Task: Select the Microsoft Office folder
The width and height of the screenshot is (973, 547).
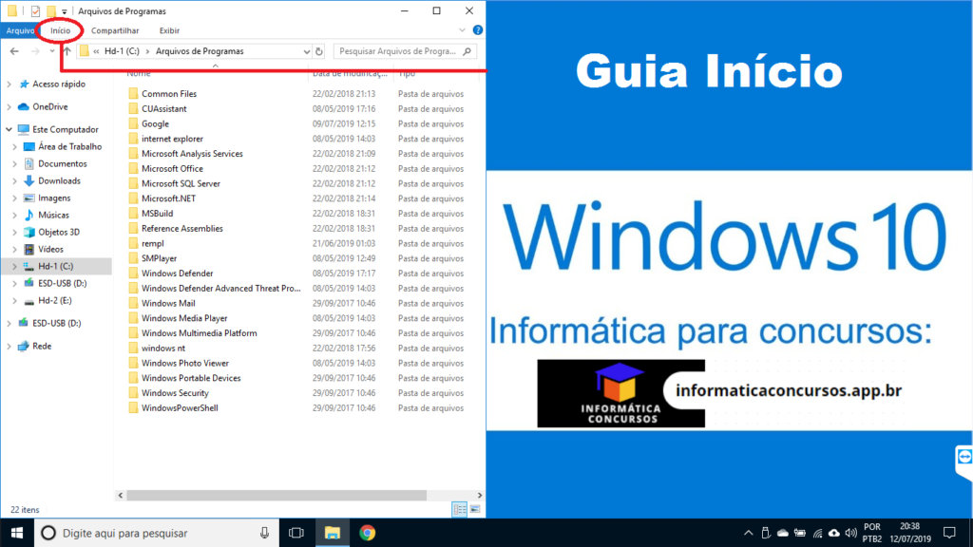Action: pyautogui.click(x=172, y=168)
